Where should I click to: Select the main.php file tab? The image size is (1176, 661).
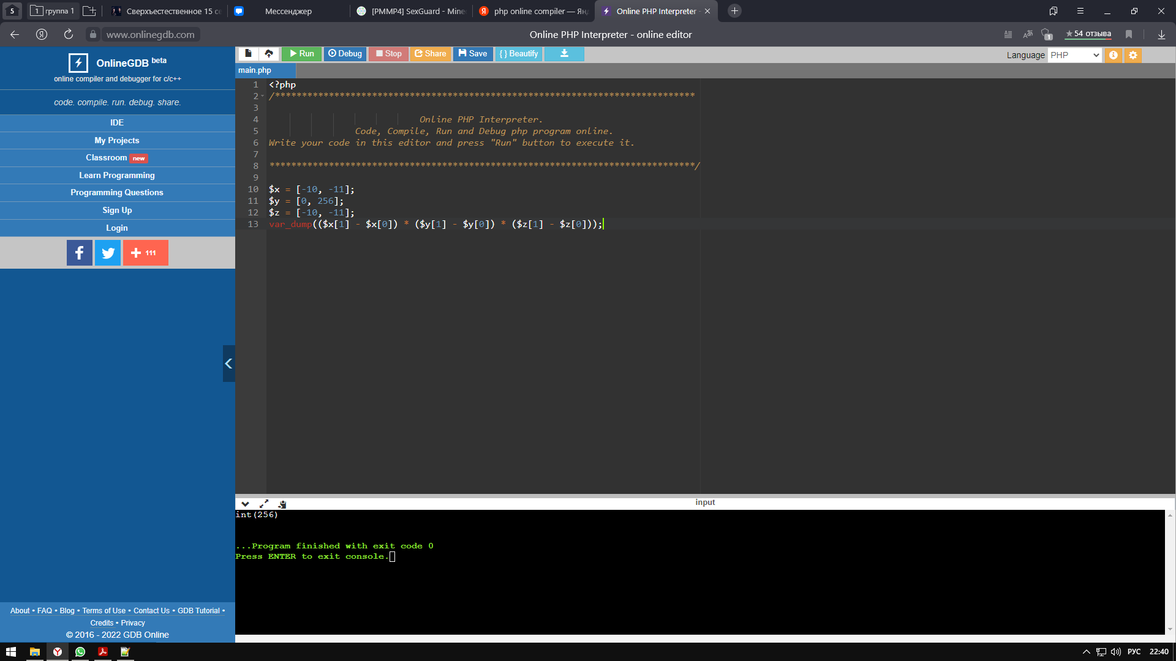(x=255, y=70)
